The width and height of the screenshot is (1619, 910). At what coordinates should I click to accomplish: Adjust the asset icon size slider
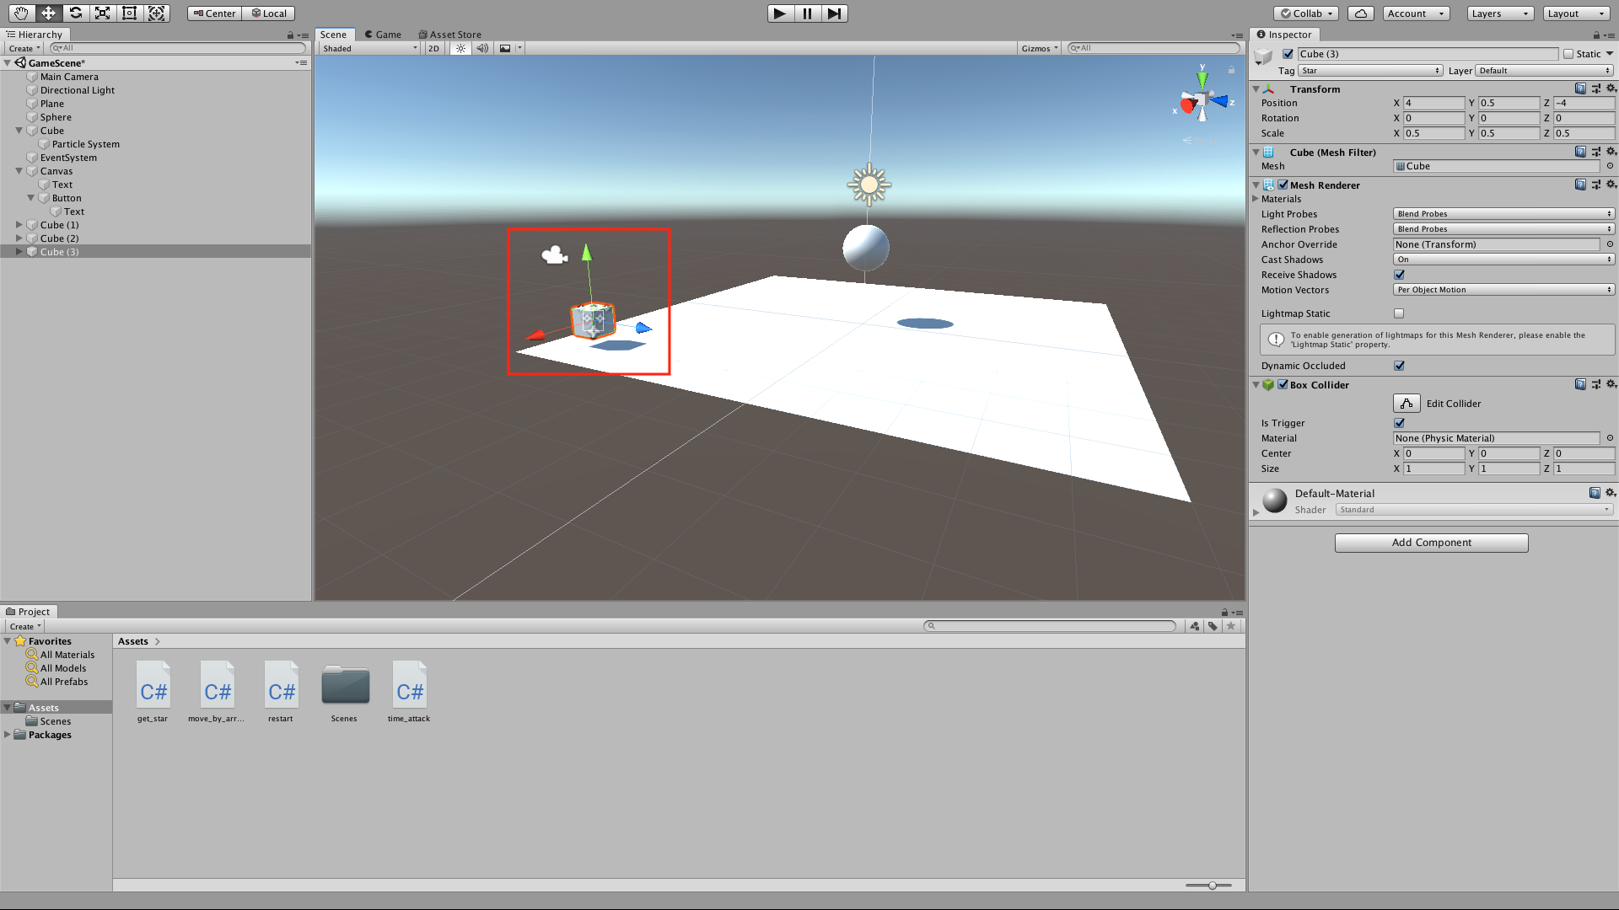(1212, 886)
